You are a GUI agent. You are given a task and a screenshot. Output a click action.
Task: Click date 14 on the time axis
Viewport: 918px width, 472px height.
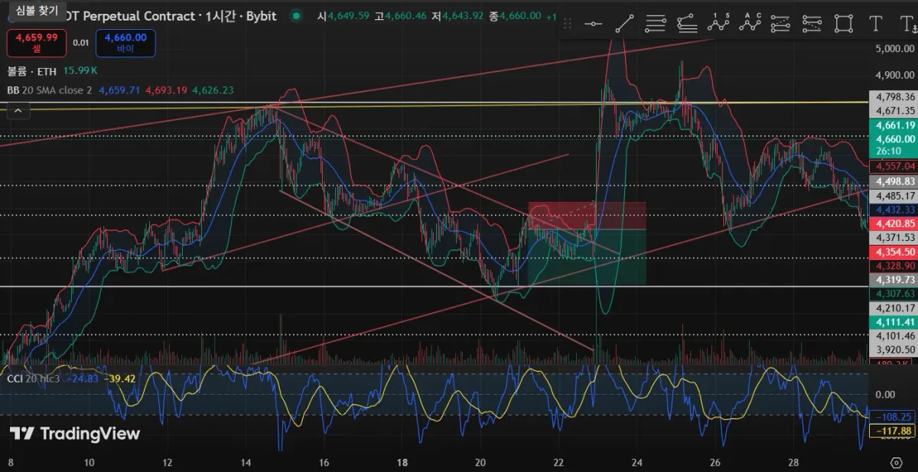click(246, 463)
